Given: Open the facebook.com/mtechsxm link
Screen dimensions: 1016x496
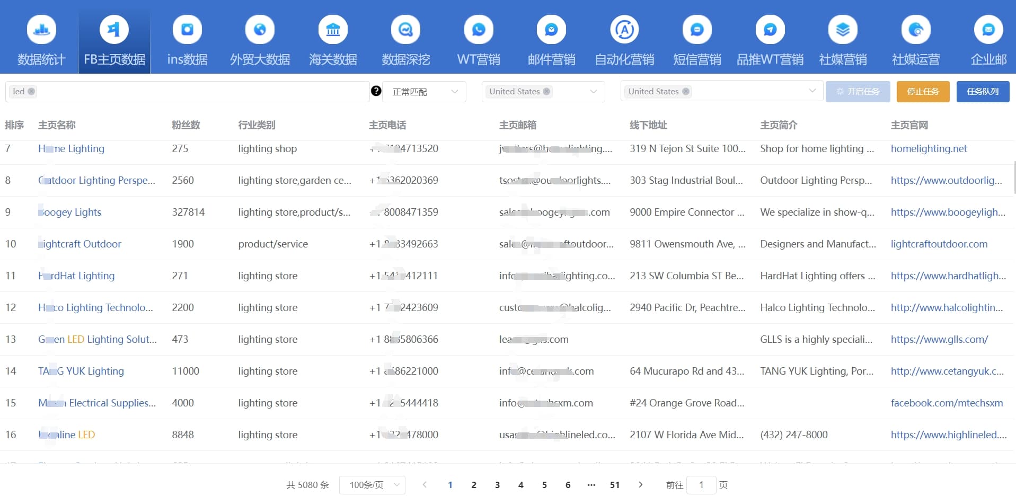Looking at the screenshot, I should tap(947, 403).
